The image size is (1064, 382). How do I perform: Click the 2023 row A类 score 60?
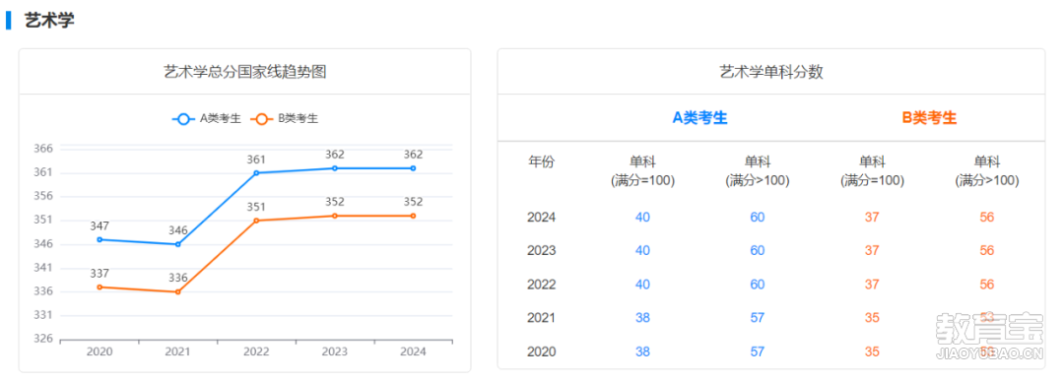(x=758, y=251)
